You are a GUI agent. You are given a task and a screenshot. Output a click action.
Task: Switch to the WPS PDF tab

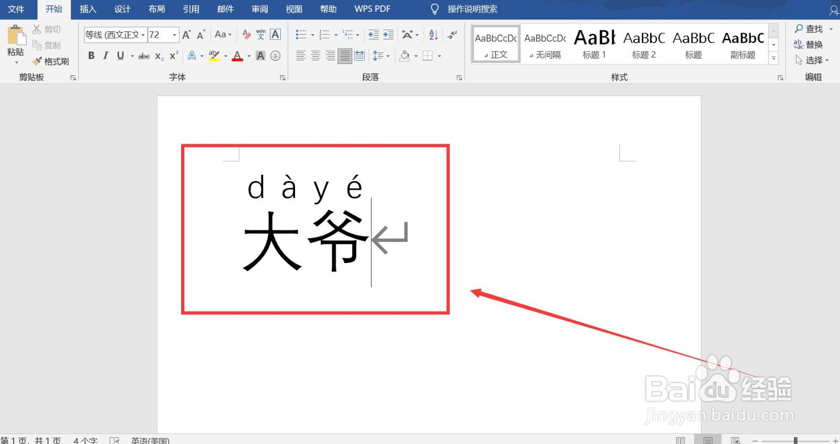tap(372, 9)
